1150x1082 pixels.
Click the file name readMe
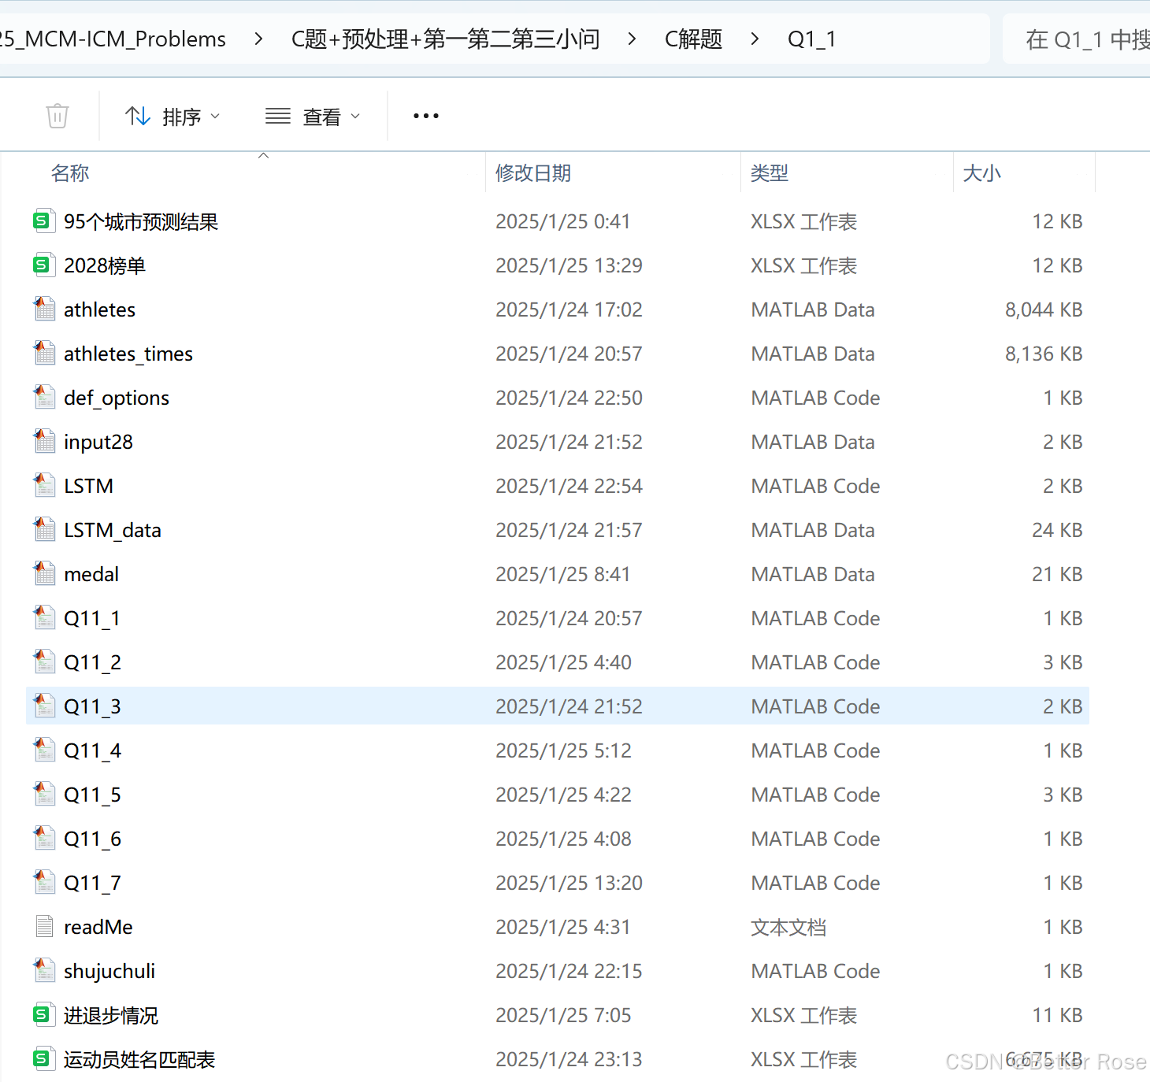coord(98,928)
